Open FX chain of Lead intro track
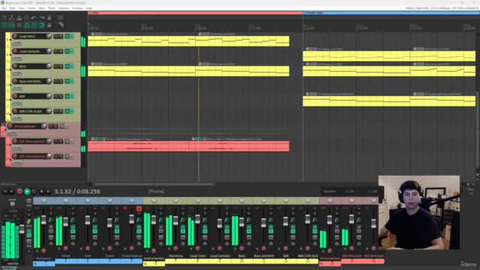Viewport: 480px width, 270px height. click(67, 37)
